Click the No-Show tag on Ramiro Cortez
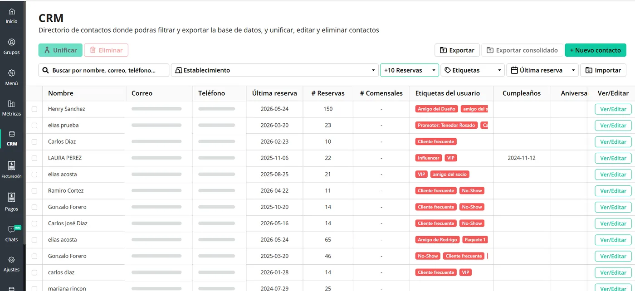This screenshot has height=291, width=635. [x=472, y=191]
